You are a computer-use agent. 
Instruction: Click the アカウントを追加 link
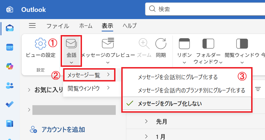[63, 130]
